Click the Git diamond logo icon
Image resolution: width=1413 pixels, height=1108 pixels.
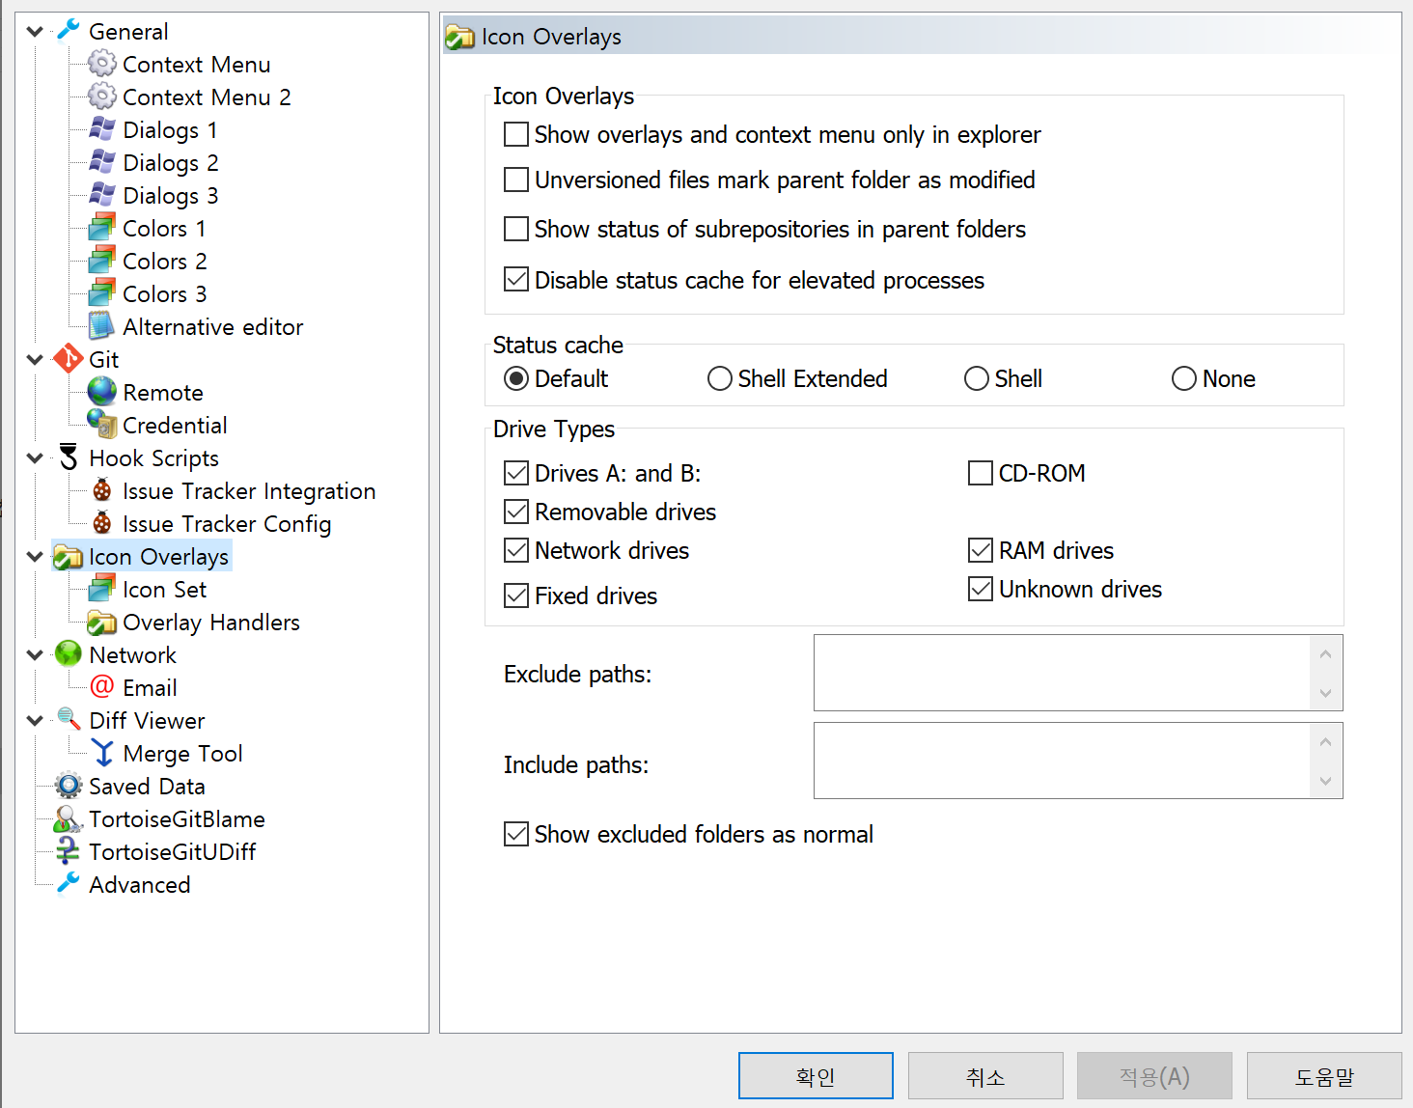point(69,359)
